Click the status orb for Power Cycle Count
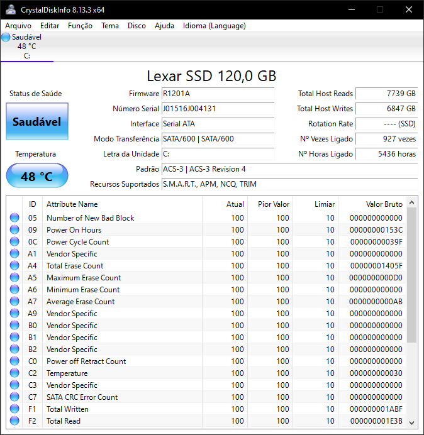Image resolution: width=424 pixels, height=435 pixels. [x=14, y=241]
